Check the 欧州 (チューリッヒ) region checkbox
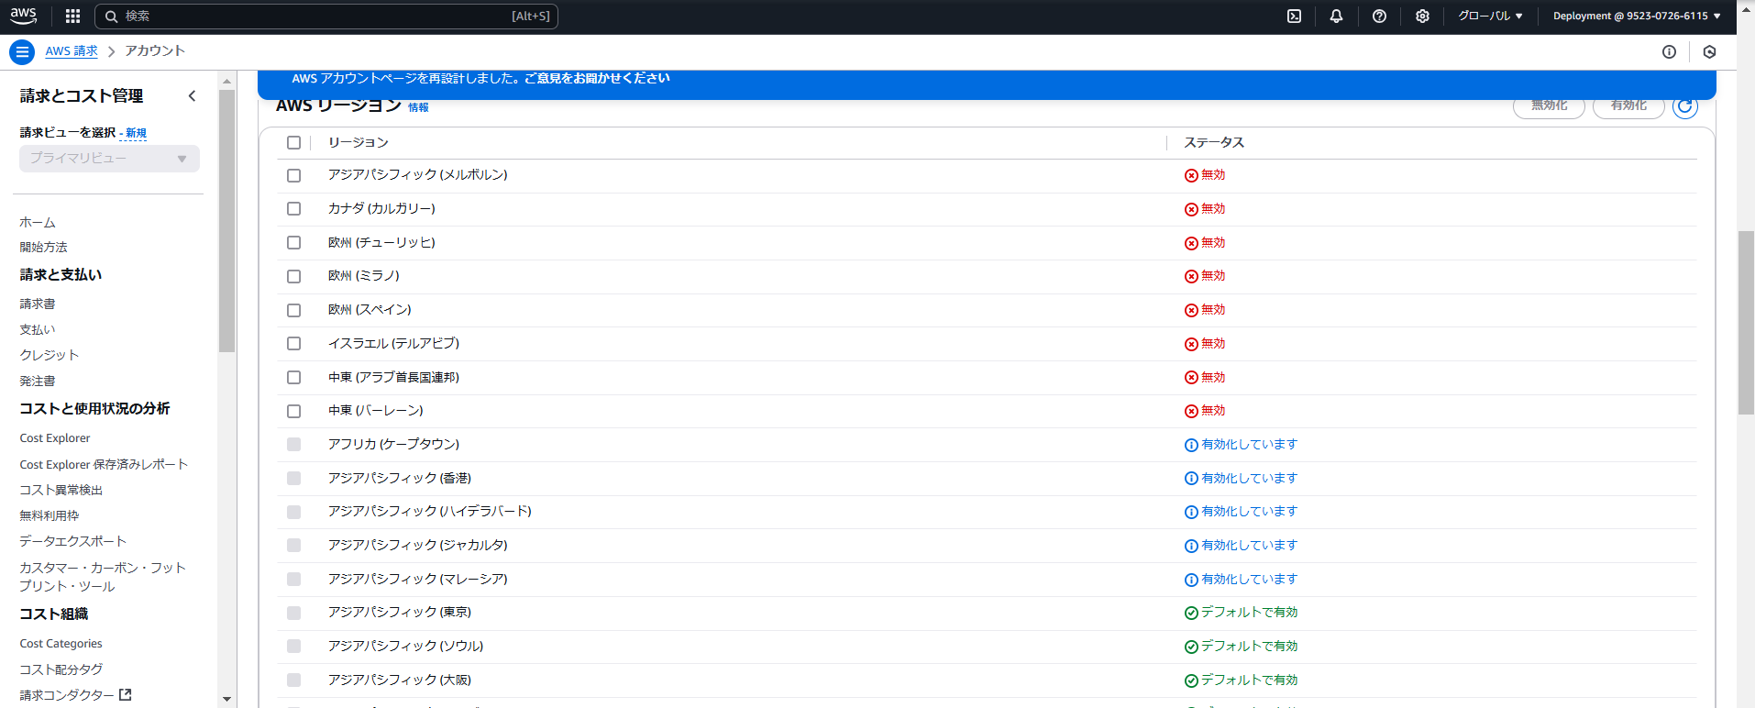 pyautogui.click(x=293, y=243)
